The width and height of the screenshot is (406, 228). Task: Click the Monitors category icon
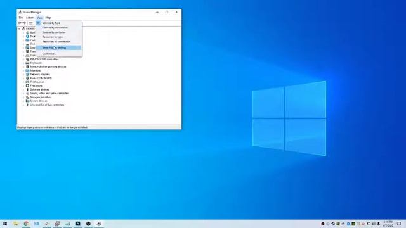pos(27,70)
